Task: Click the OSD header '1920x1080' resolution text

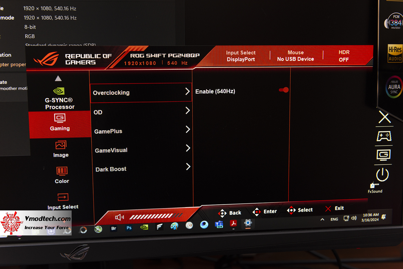Action: pos(140,63)
